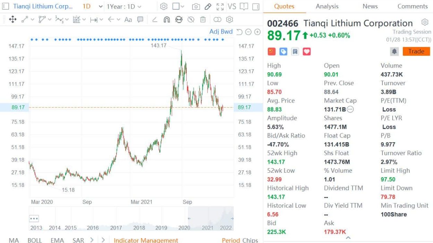This screenshot has height=243, width=433.
Task: Expand the range measure options arrow
Action: 101,20
